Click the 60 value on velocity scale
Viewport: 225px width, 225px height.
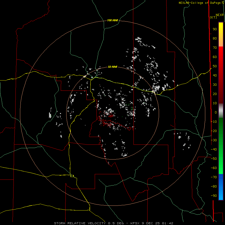click(x=215, y=57)
